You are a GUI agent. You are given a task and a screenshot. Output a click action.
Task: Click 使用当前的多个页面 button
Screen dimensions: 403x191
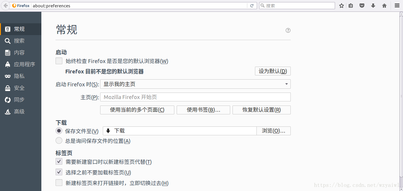[x=137, y=110]
